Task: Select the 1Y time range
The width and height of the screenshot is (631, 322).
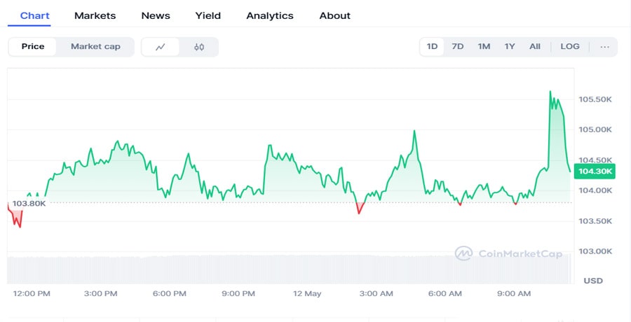Action: [510, 47]
